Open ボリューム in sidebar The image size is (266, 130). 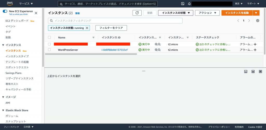pyautogui.click(x=12, y=116)
